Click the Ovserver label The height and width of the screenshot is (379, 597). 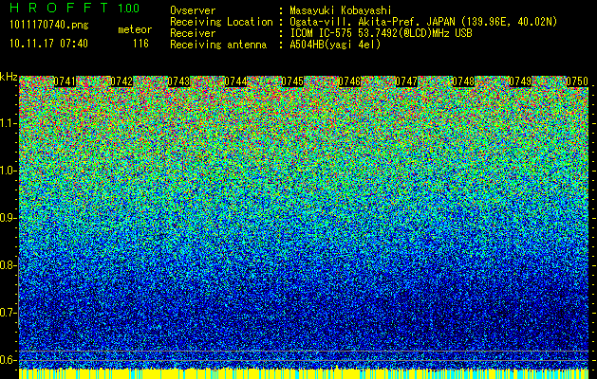(193, 10)
